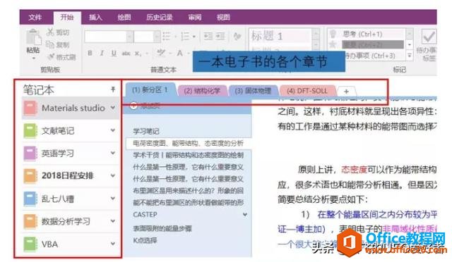This screenshot has width=452, height=262.
Task: Open the font size dropdown
Action: click(x=157, y=37)
